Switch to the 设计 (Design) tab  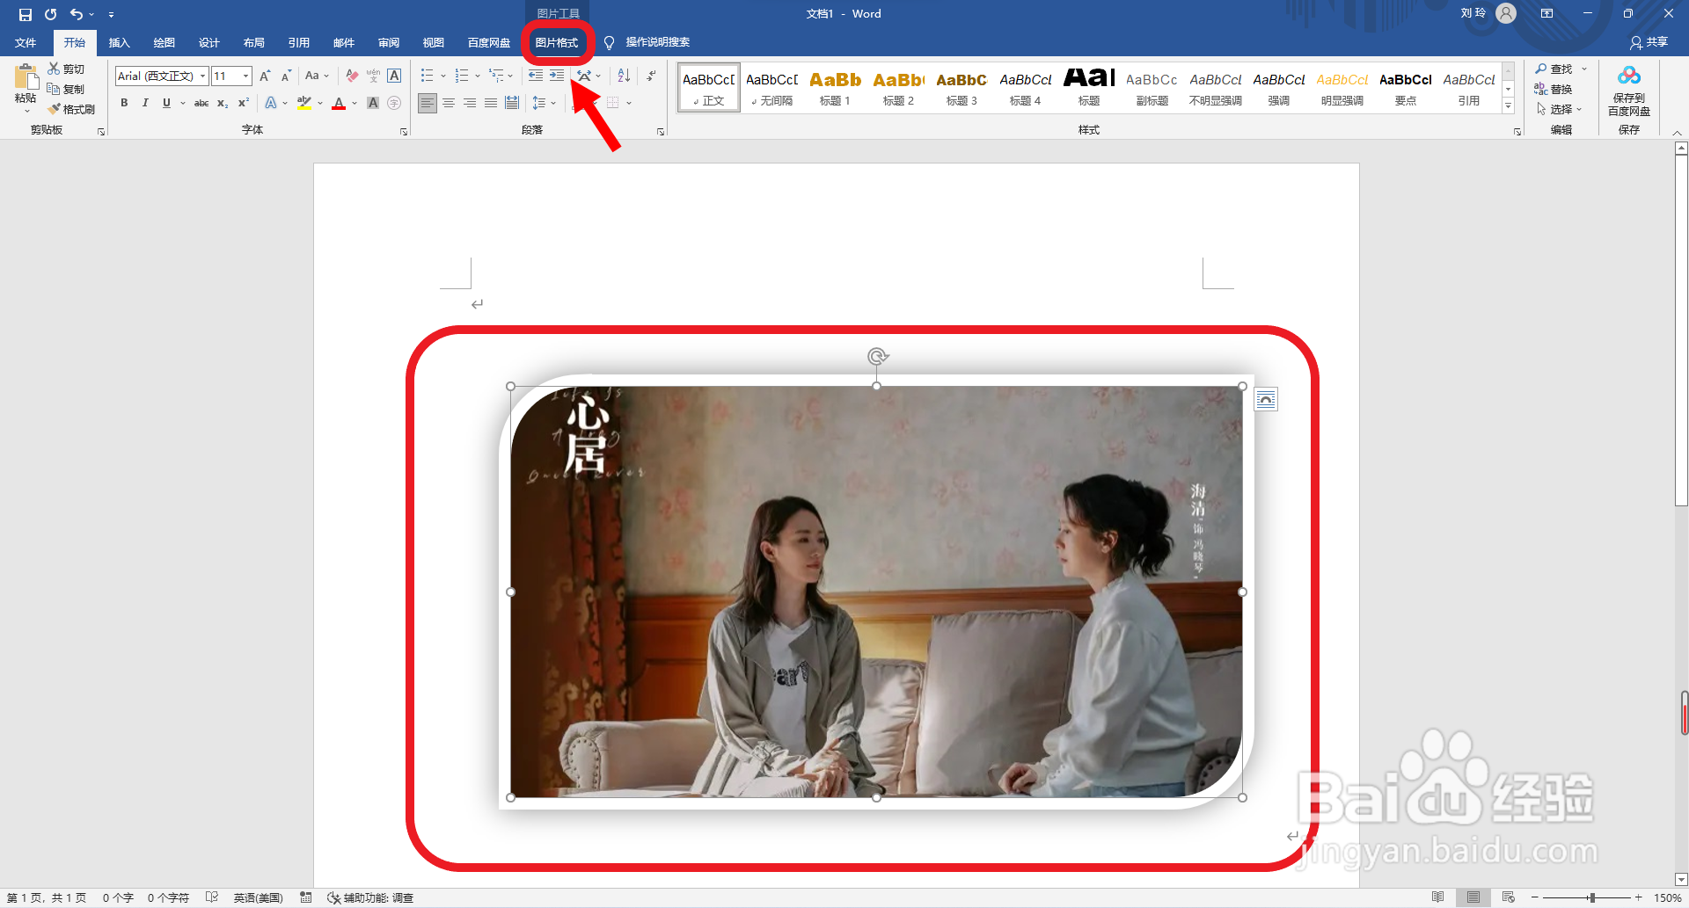(208, 42)
